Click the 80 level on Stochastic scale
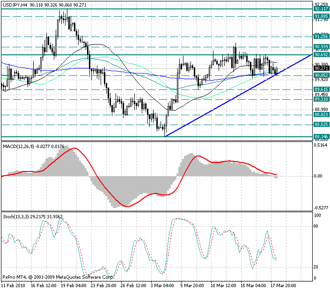The width and height of the screenshot is (330, 289). [x=316, y=226]
